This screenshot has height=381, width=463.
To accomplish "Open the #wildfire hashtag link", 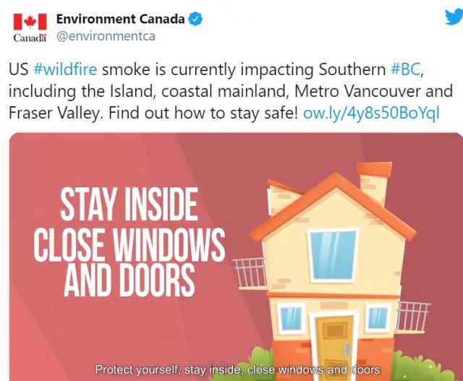I will point(65,69).
